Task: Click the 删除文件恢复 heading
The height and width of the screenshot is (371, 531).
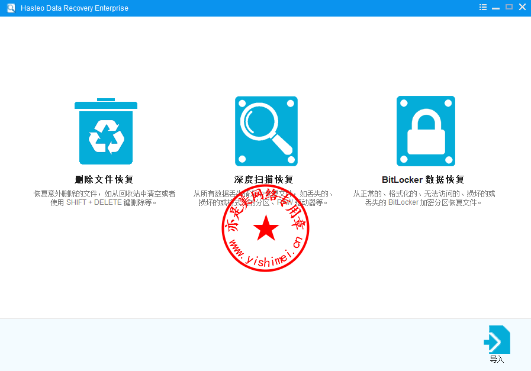Action: [104, 179]
